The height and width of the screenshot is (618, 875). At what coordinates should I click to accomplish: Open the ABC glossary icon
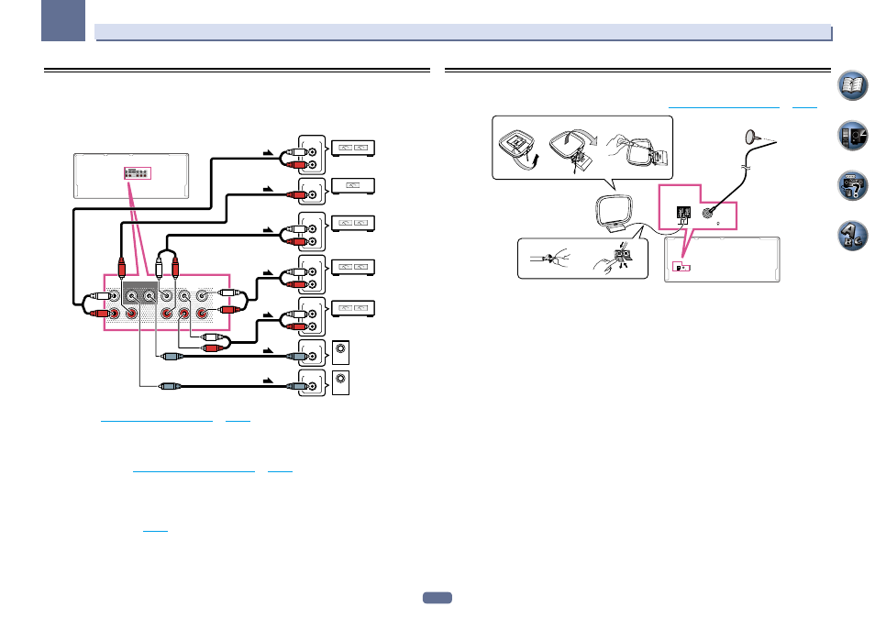coord(852,236)
